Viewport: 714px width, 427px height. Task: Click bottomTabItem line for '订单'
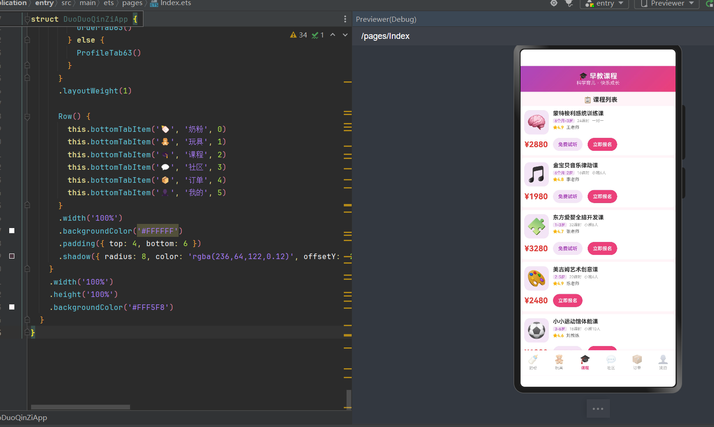click(147, 180)
